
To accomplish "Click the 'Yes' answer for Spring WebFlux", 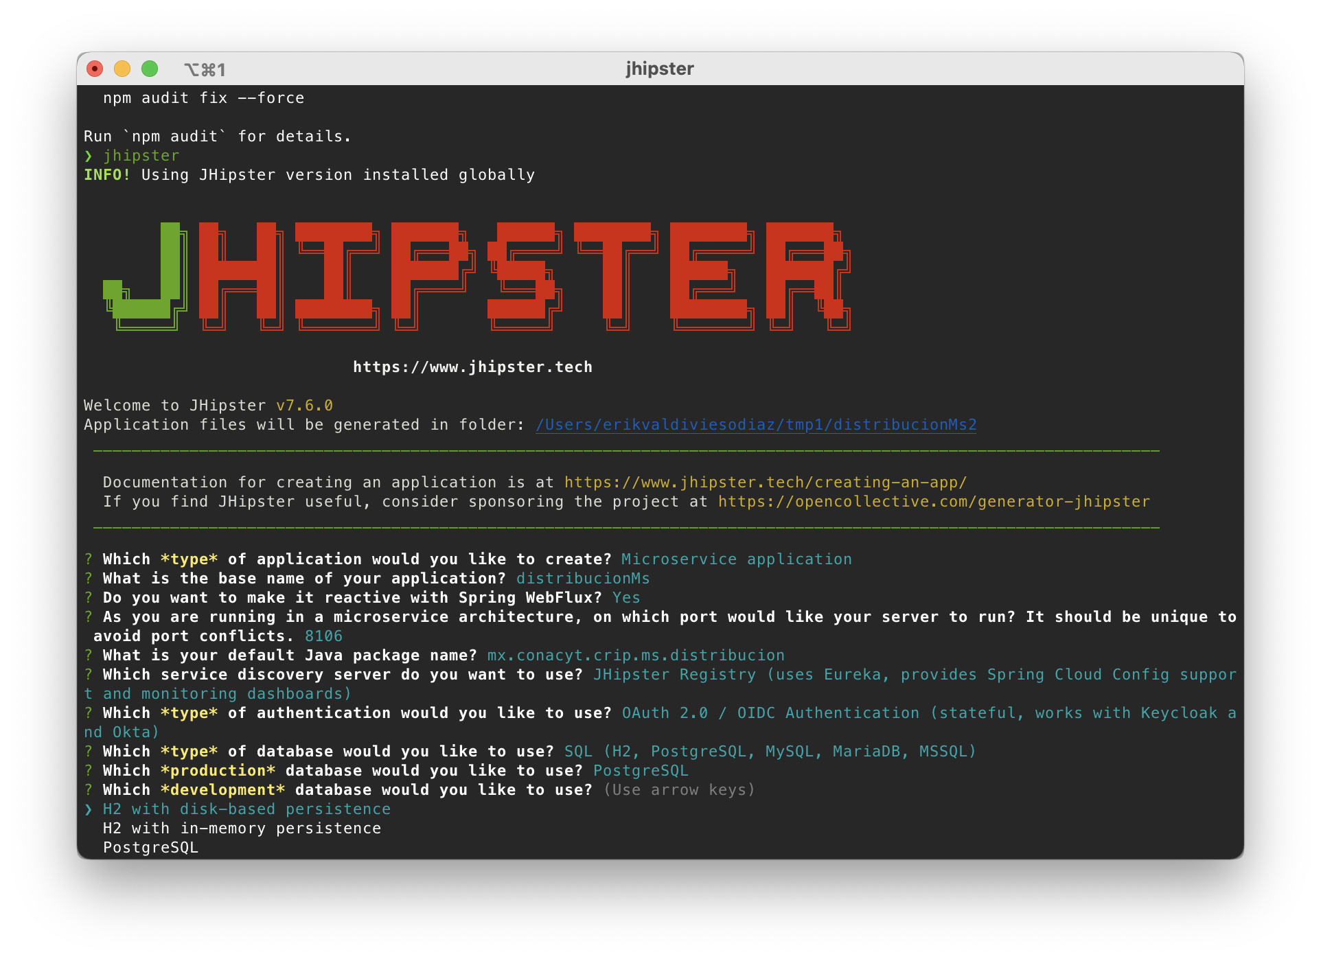I will click(x=626, y=598).
